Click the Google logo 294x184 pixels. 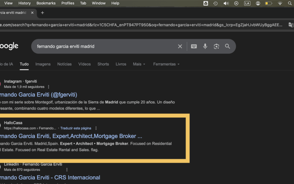9,46
